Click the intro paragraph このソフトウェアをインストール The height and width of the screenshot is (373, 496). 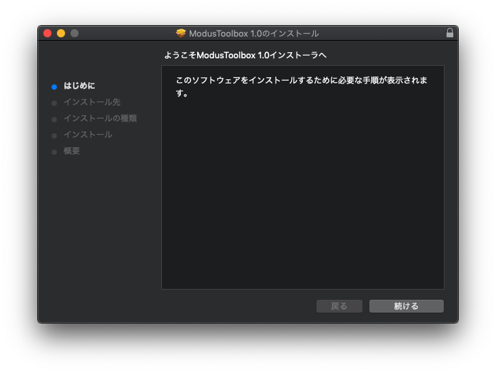[x=302, y=87]
